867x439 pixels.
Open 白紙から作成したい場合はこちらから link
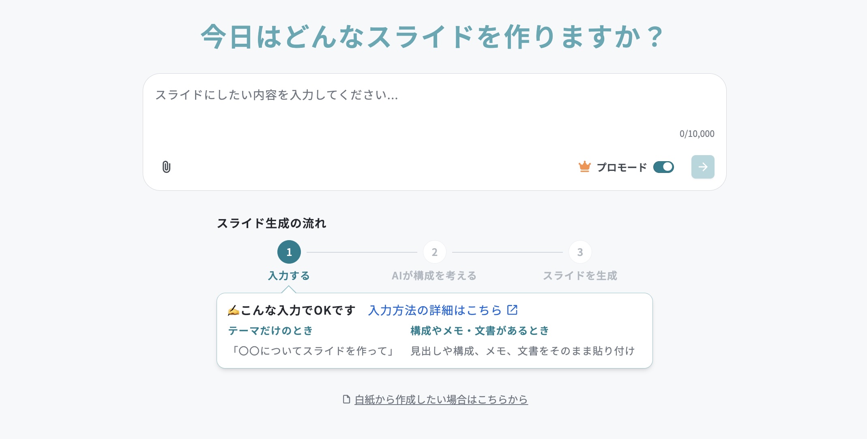[x=441, y=400]
